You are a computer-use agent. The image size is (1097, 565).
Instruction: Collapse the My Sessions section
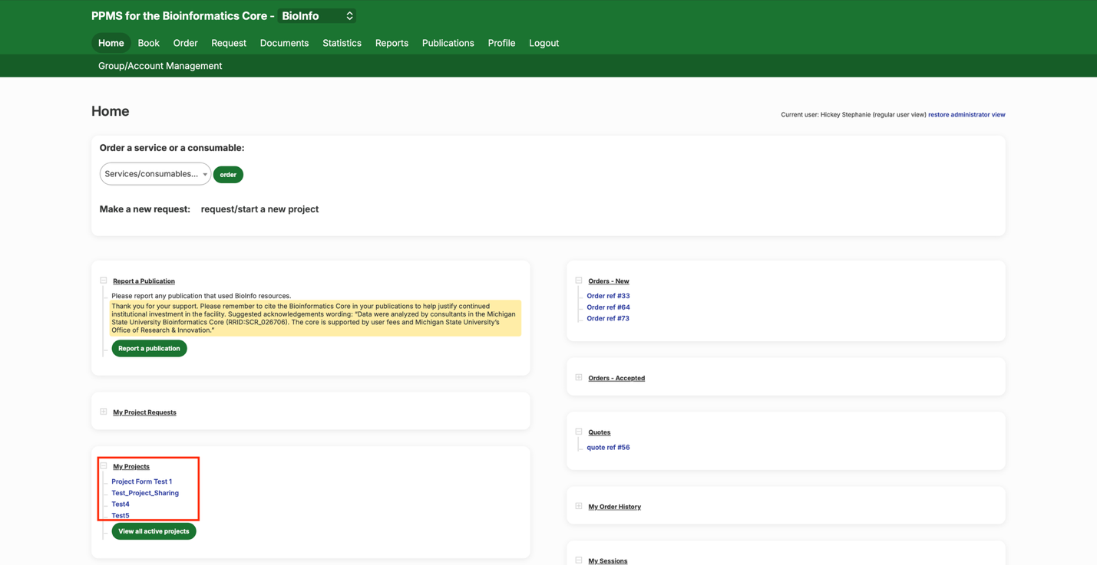(579, 560)
